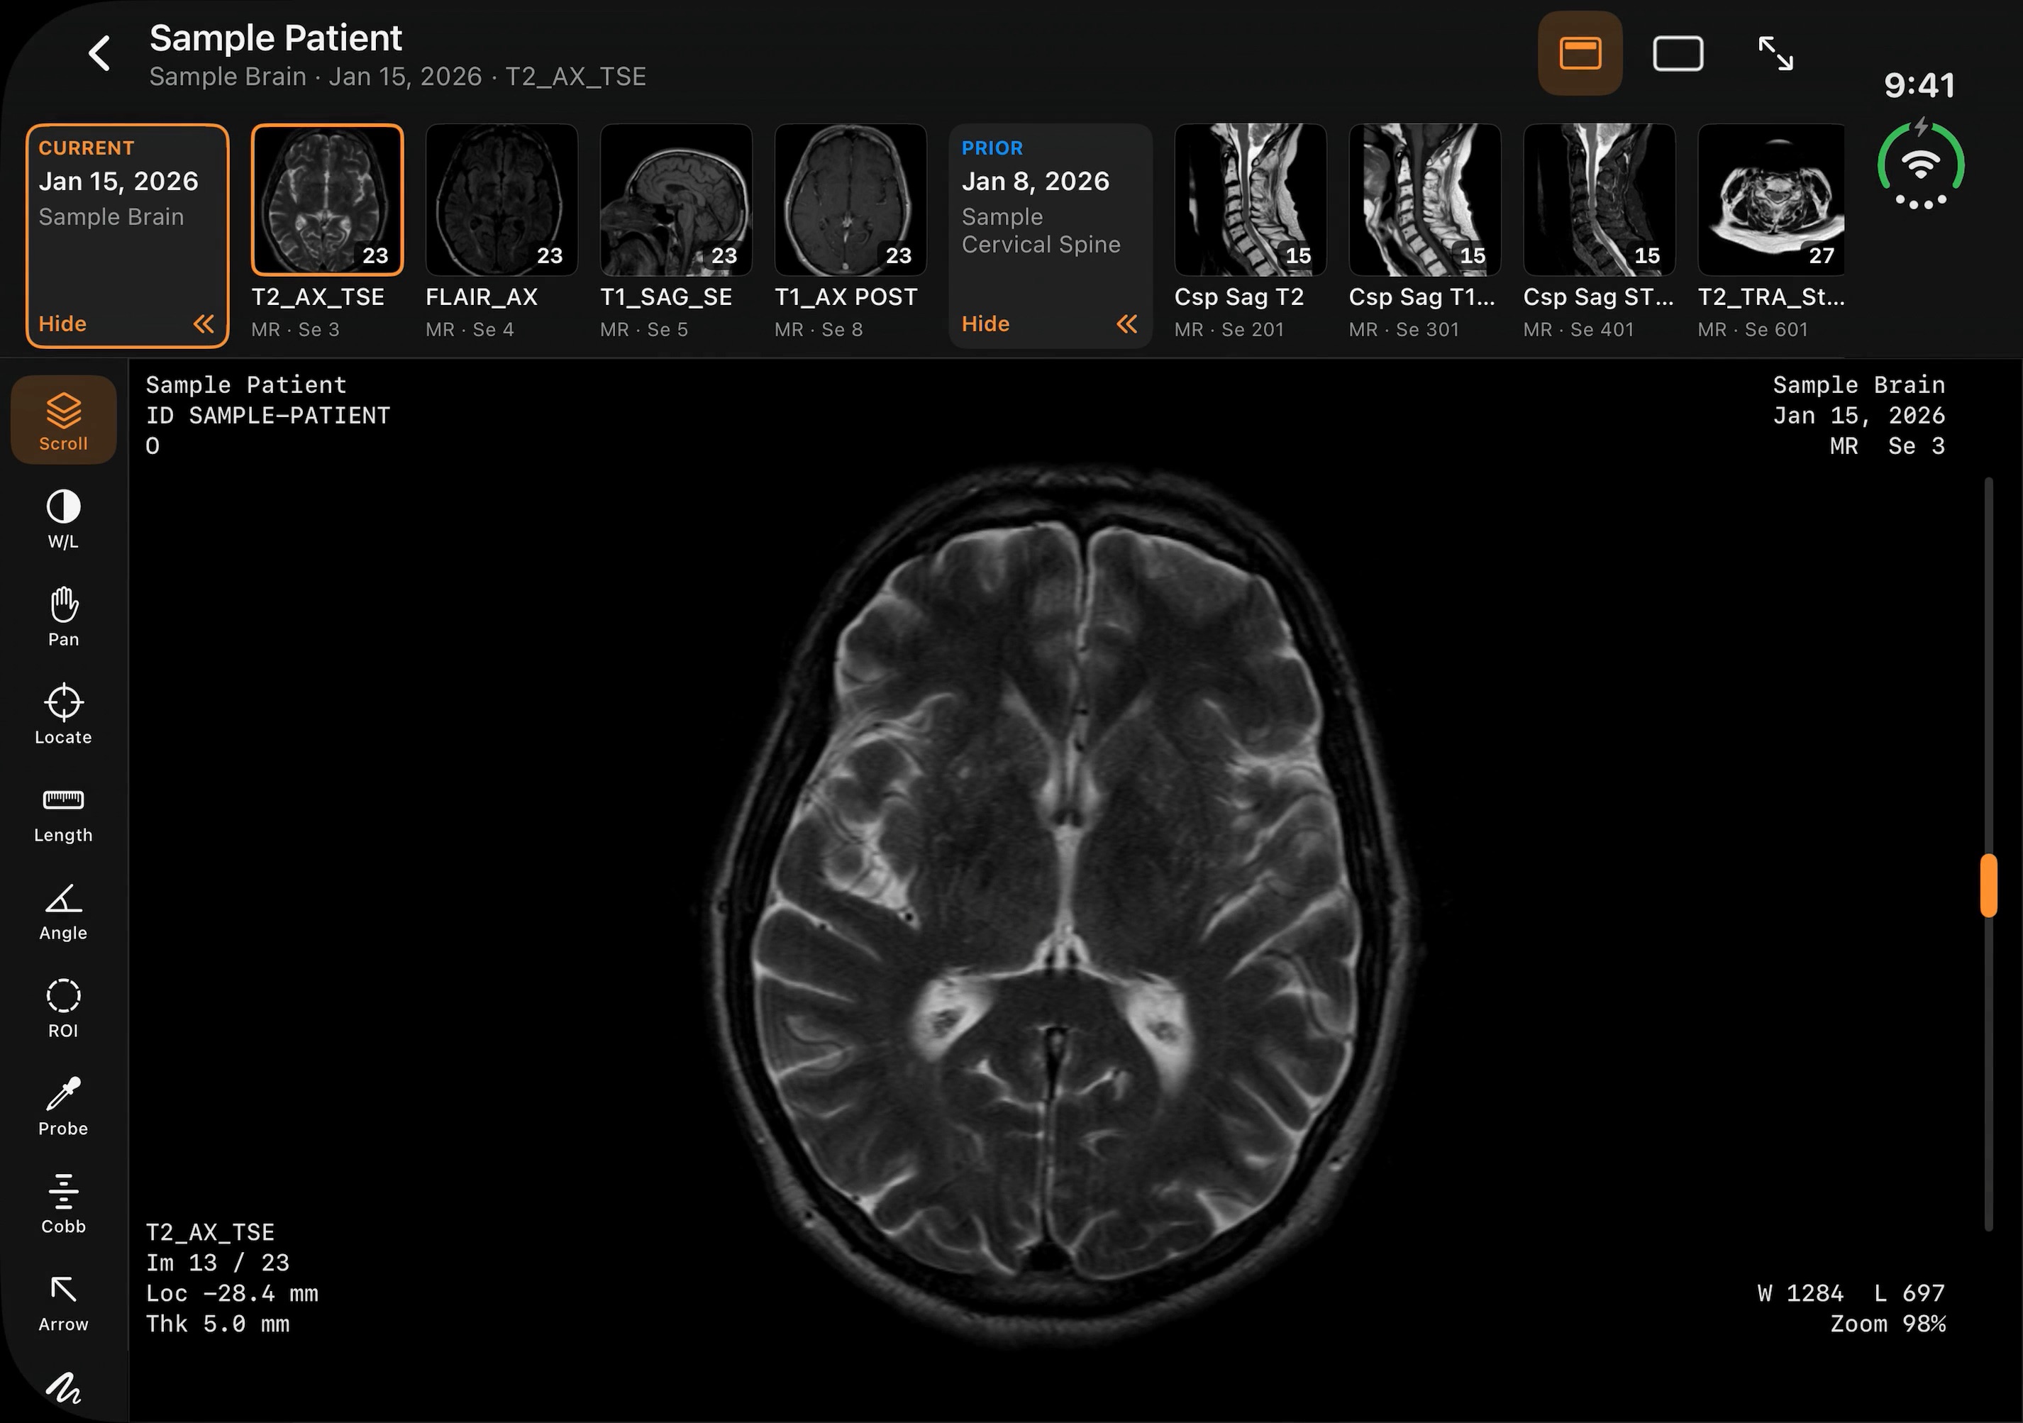Enter fullscreen with diagonal arrows icon
This screenshot has height=1423, width=2023.
click(1775, 53)
